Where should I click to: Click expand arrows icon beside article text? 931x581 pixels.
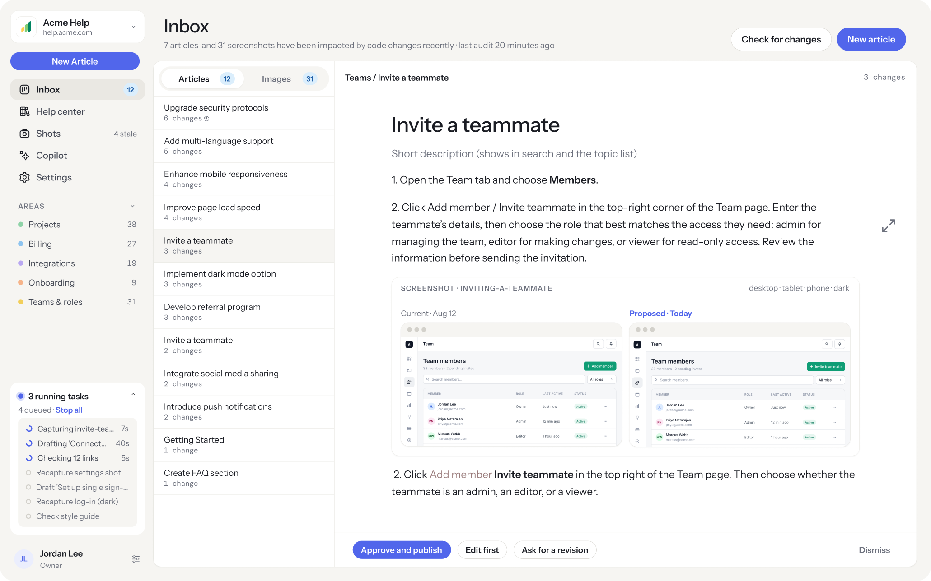[888, 226]
